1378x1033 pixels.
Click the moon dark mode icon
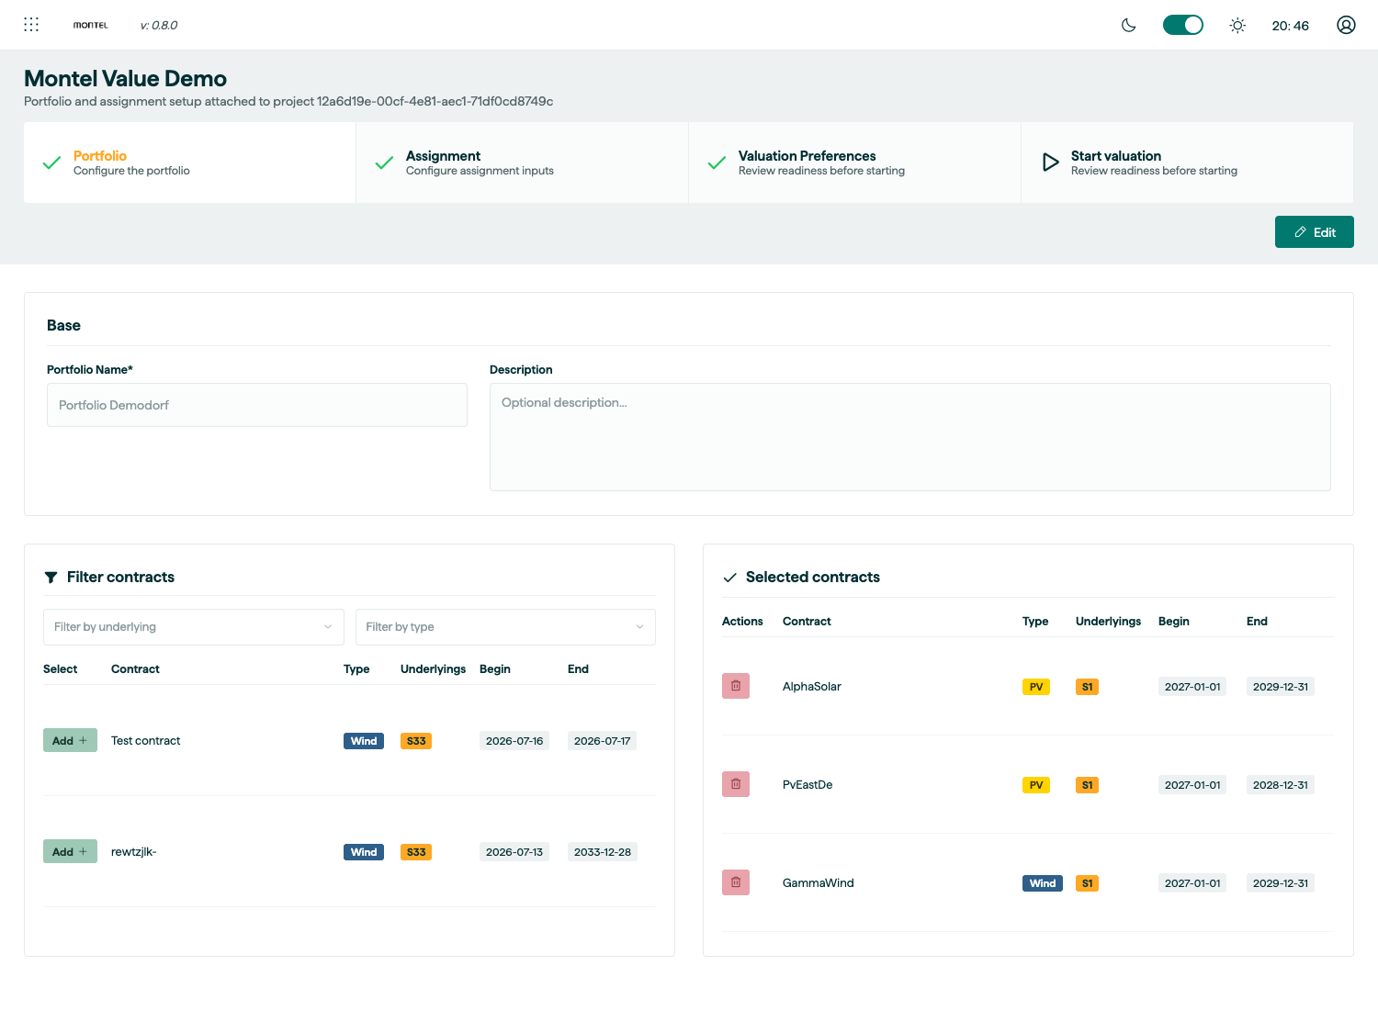tap(1129, 25)
